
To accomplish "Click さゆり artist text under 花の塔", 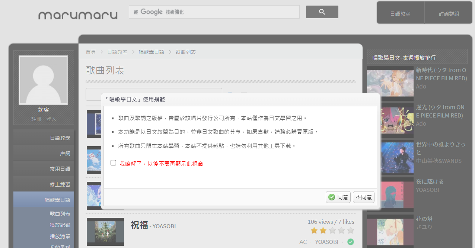I will 424,227.
